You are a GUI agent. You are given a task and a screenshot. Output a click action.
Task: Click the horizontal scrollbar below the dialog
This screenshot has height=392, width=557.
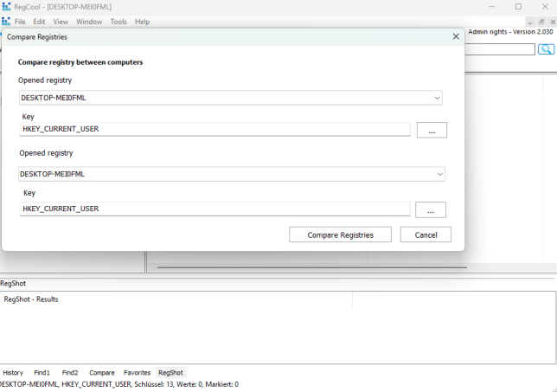[311, 267]
